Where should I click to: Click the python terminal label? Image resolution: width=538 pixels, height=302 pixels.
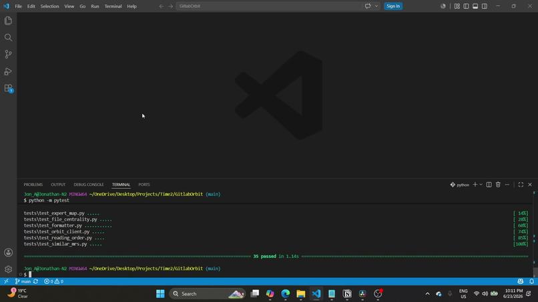pos(460,185)
